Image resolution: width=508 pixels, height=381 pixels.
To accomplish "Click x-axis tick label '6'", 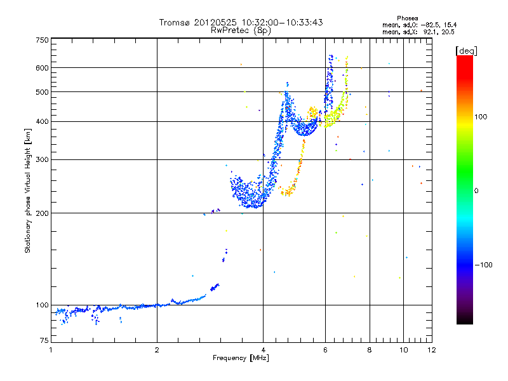I will click(x=325, y=350).
